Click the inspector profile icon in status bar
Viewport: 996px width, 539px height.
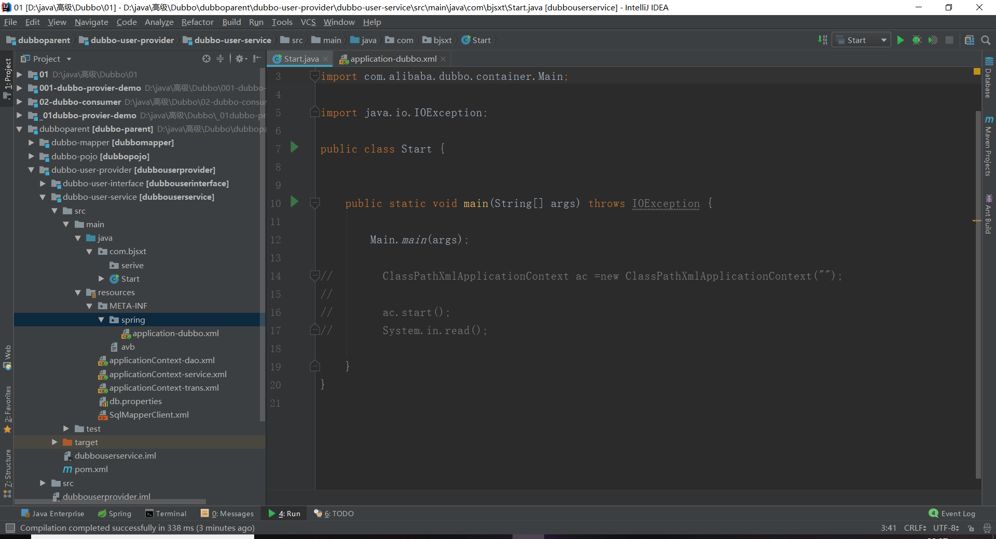(987, 528)
